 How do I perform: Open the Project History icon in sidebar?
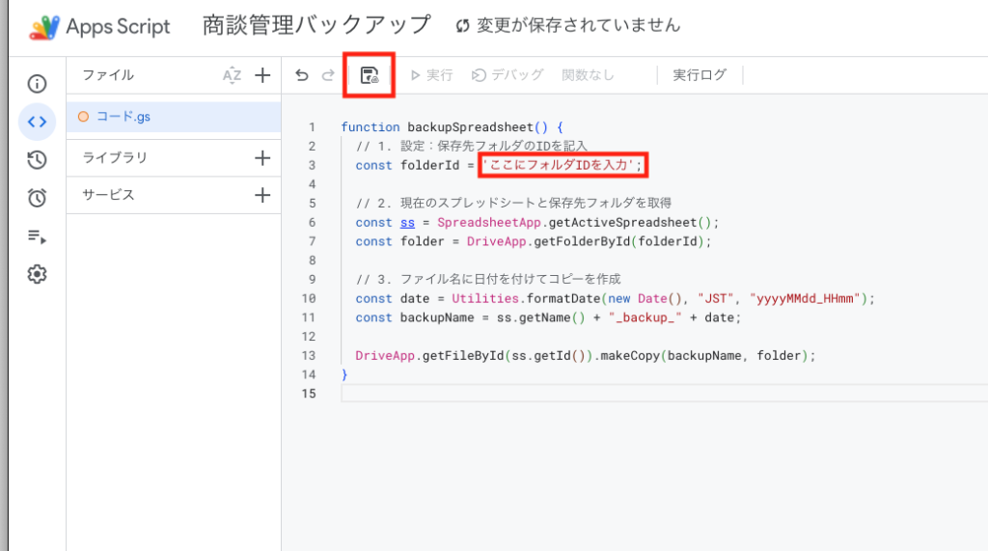click(x=37, y=160)
